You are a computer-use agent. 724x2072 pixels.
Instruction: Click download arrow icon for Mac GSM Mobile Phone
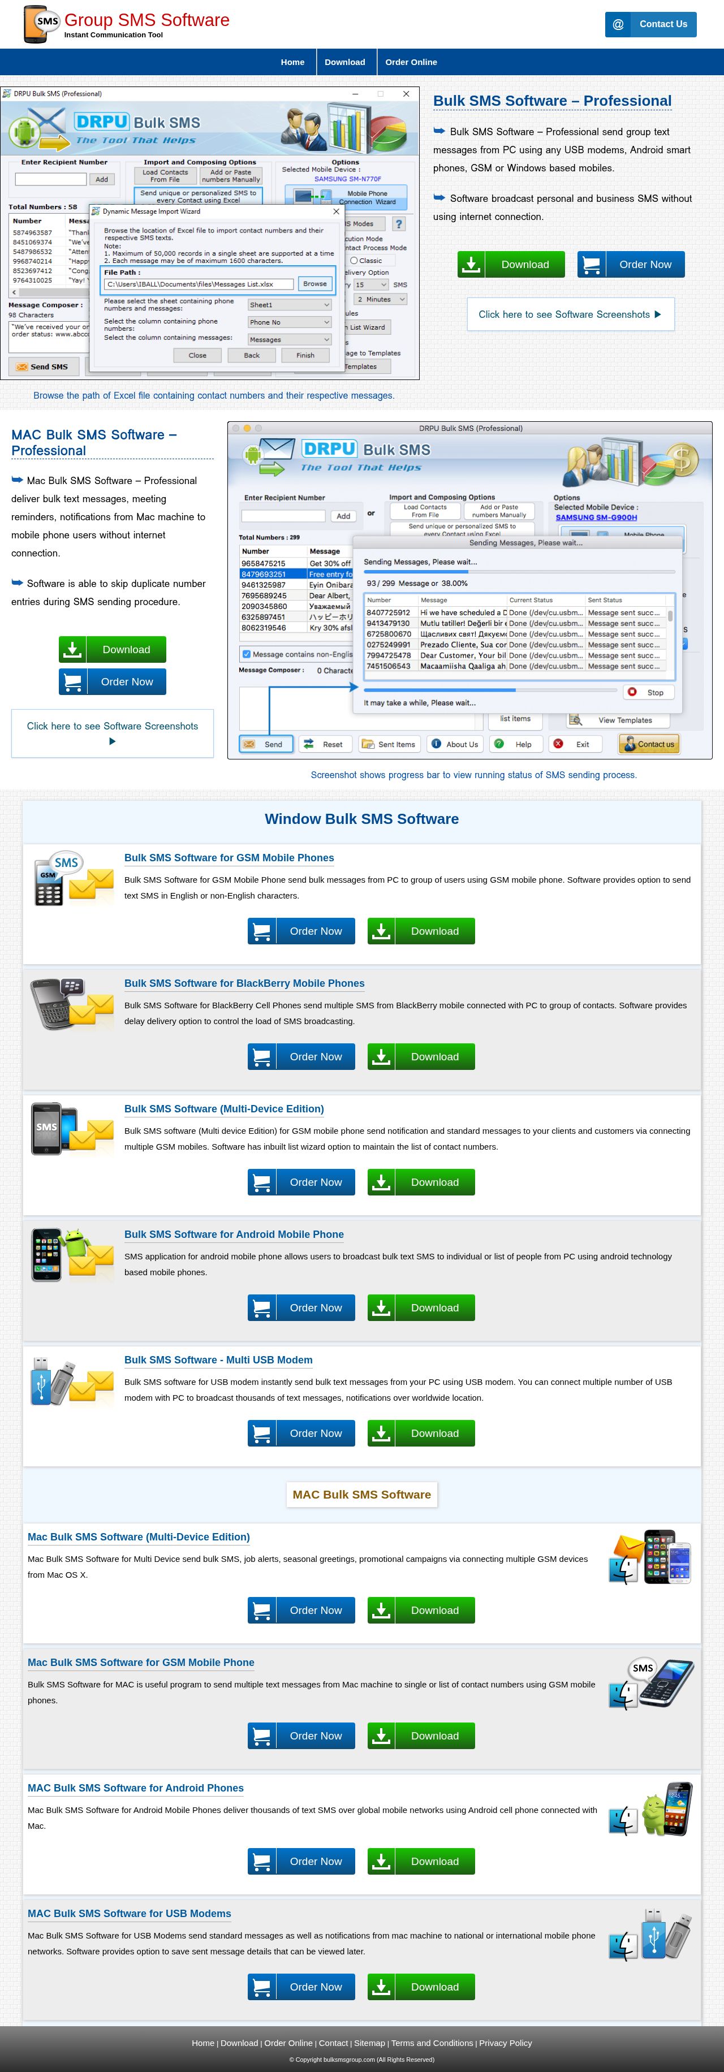381,1736
